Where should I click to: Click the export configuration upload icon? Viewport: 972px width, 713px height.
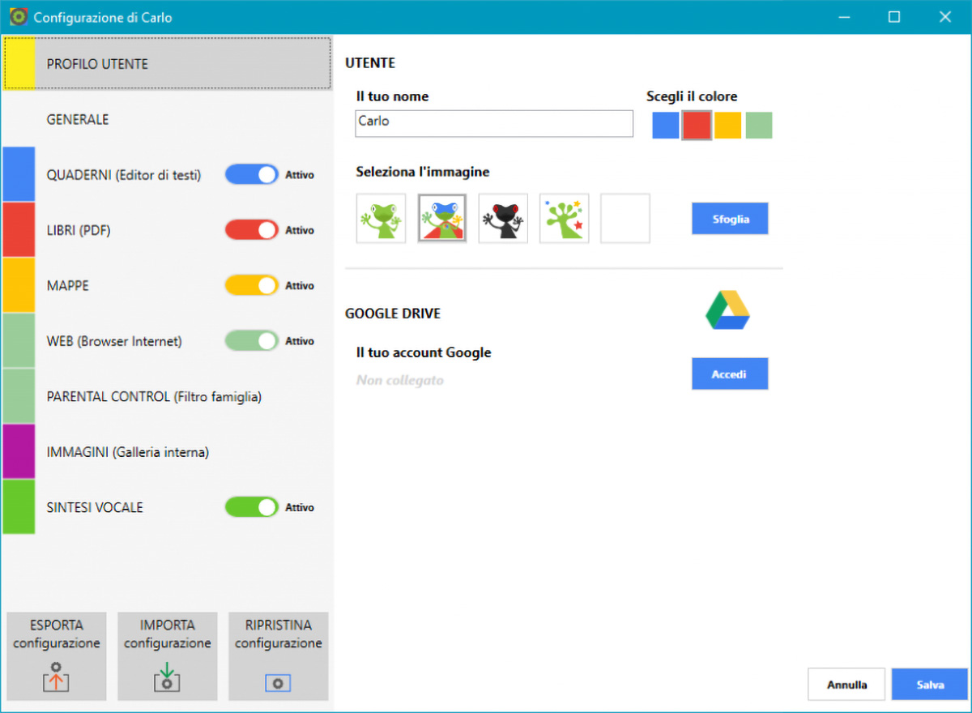click(56, 677)
